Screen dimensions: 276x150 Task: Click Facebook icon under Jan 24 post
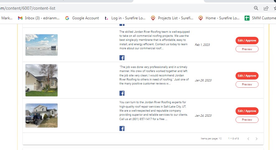tap(122, 128)
